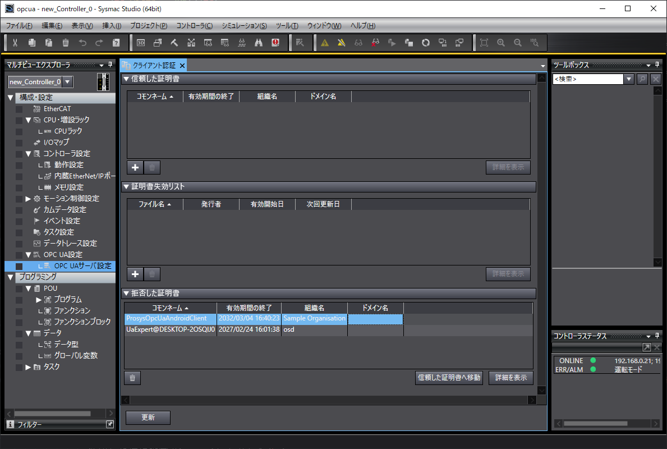Delete selected rejected certificate with trash icon
Viewport: 667px width, 449px height.
coord(132,378)
